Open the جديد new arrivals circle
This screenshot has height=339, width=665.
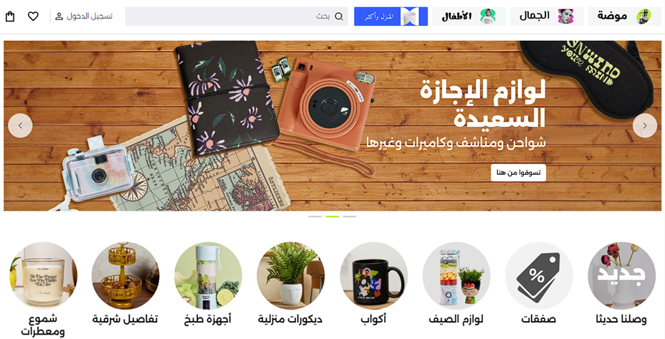tap(621, 276)
